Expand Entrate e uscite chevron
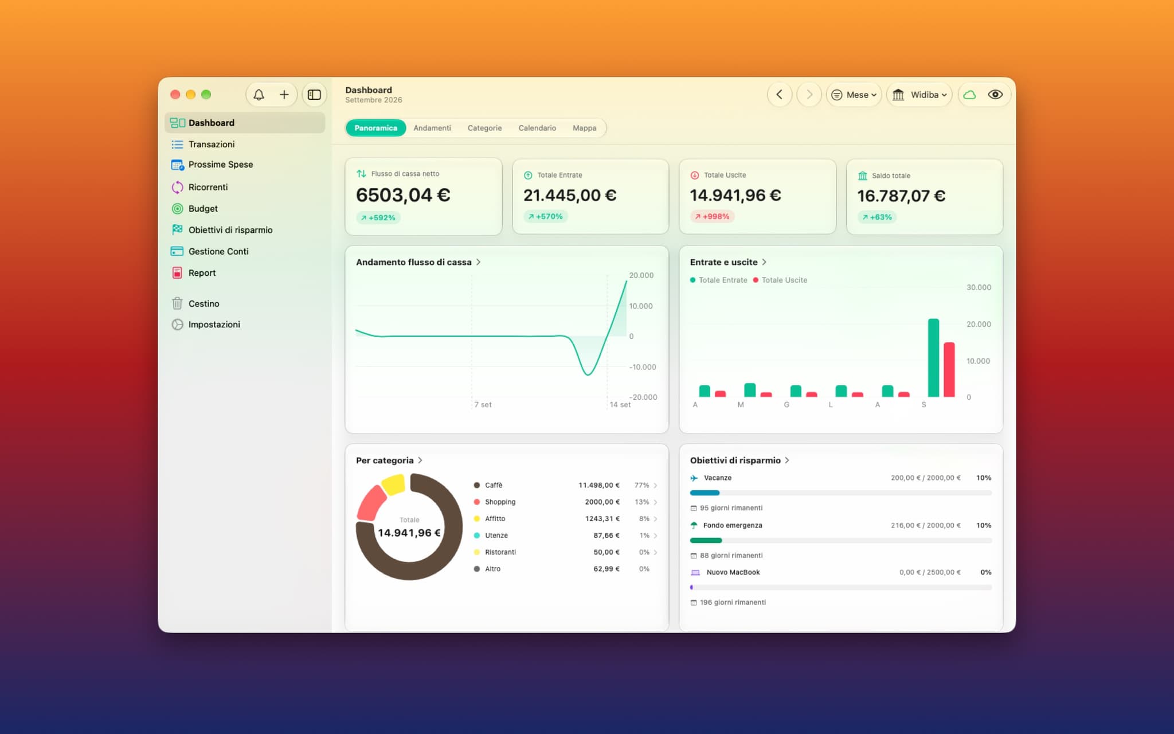 click(x=764, y=262)
